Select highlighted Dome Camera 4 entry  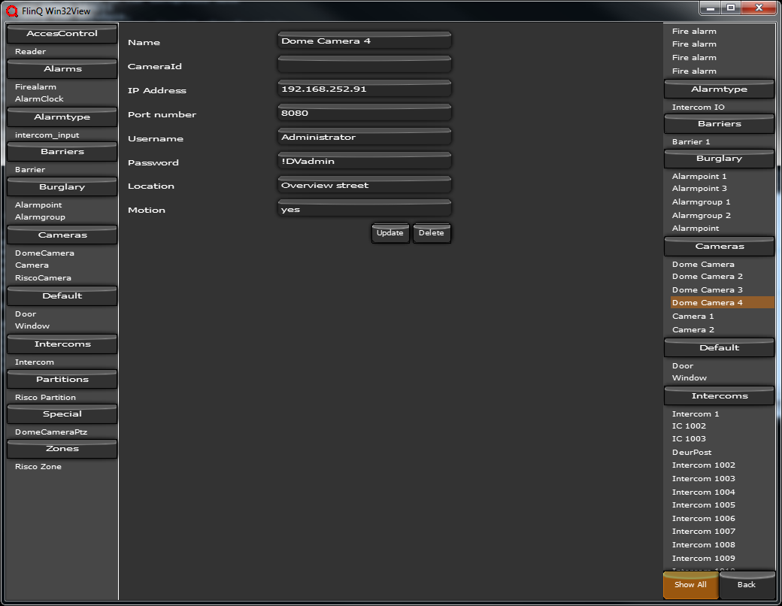(x=722, y=302)
